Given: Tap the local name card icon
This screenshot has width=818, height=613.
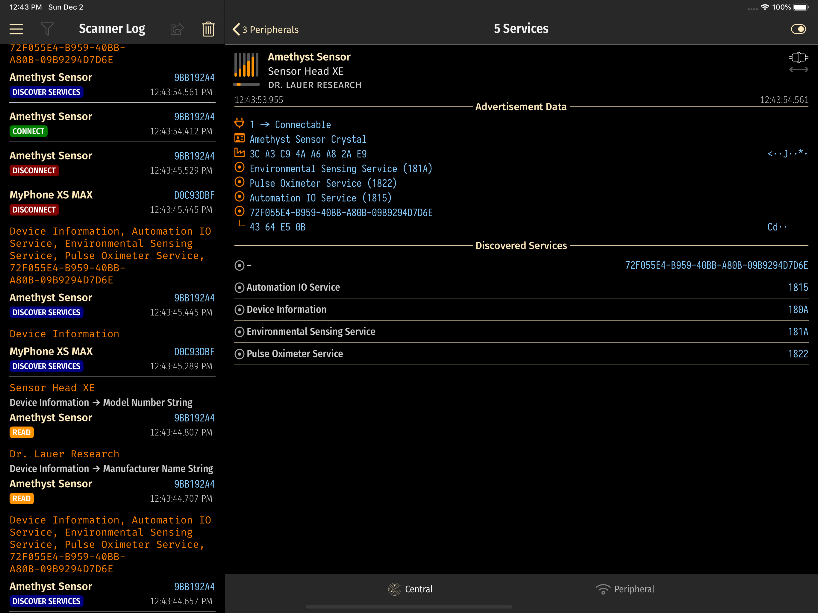Looking at the screenshot, I should tap(240, 138).
